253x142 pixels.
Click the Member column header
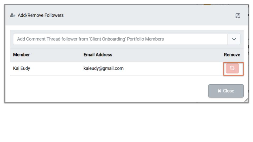coord(21,55)
